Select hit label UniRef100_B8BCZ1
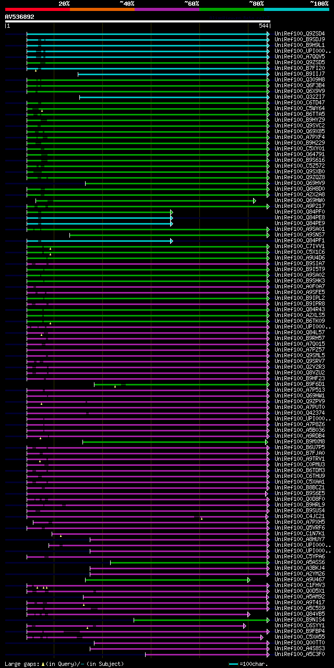 pyautogui.click(x=300, y=488)
